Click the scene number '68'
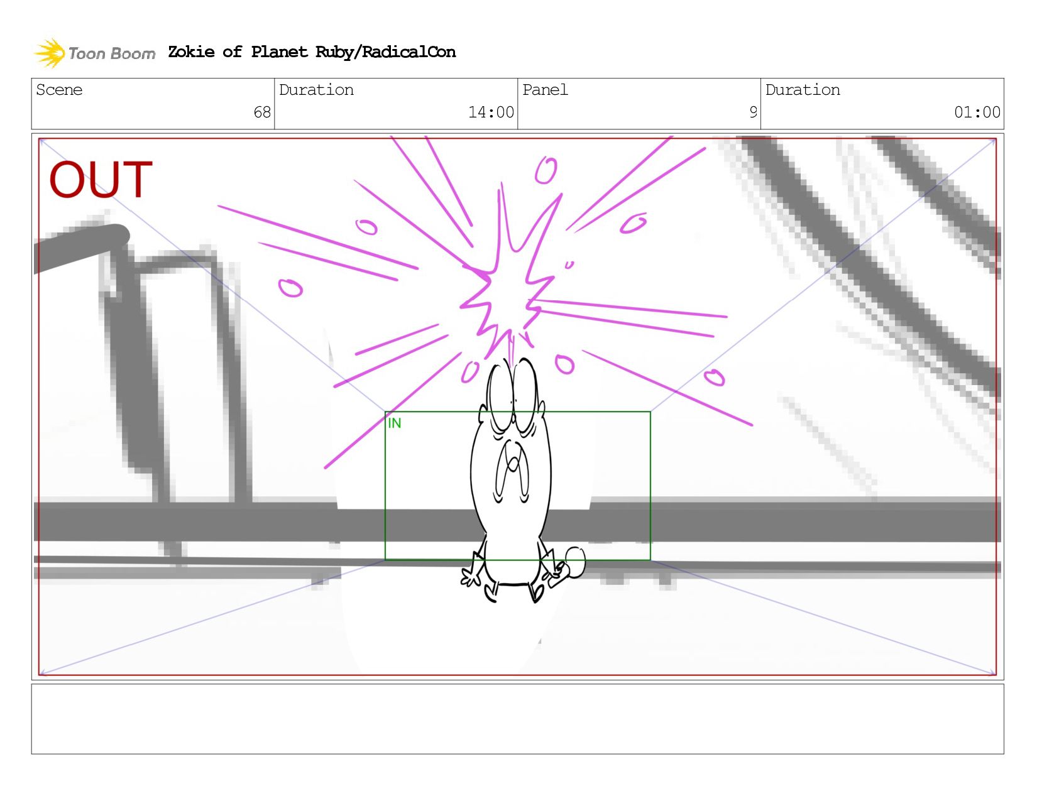 (262, 112)
